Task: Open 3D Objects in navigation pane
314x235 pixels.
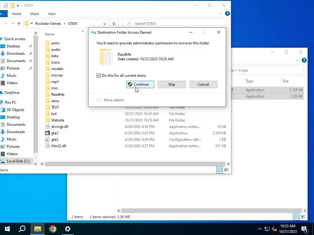Action: 15,110
